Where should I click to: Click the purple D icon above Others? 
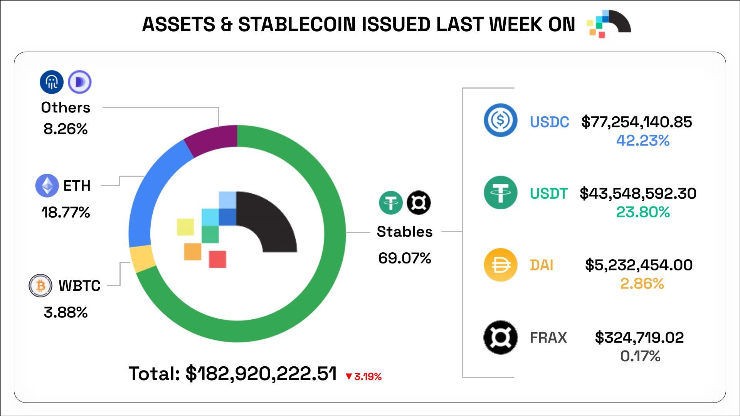80,82
